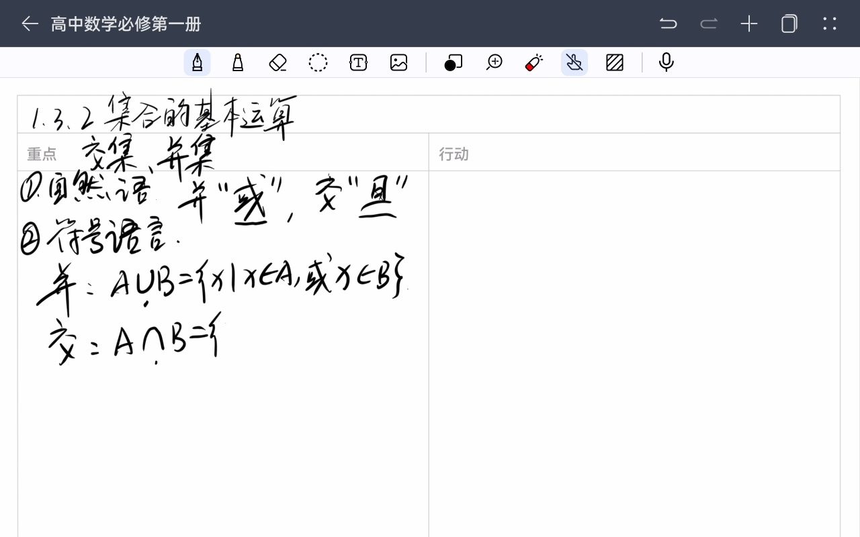Click the 行动 column header
Viewport: 860px width, 537px height.
[454, 154]
